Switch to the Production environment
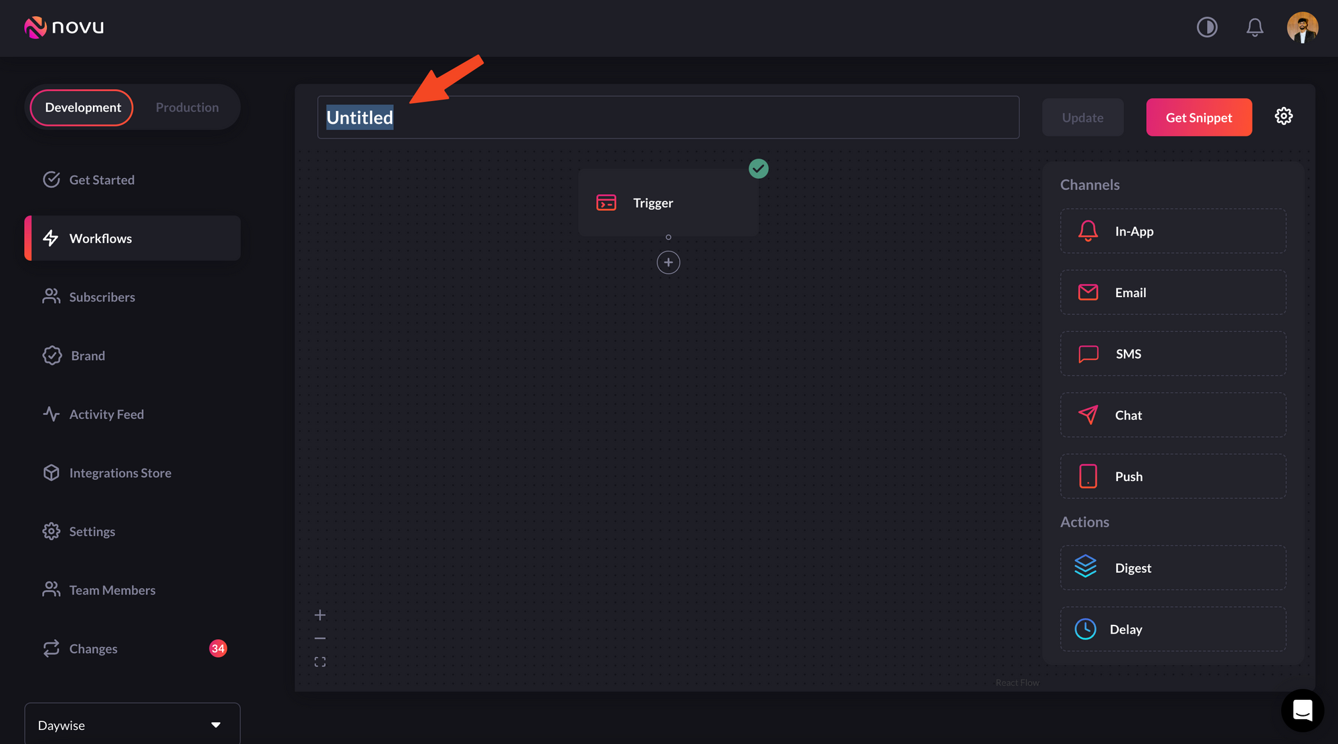Image resolution: width=1338 pixels, height=744 pixels. [x=187, y=108]
